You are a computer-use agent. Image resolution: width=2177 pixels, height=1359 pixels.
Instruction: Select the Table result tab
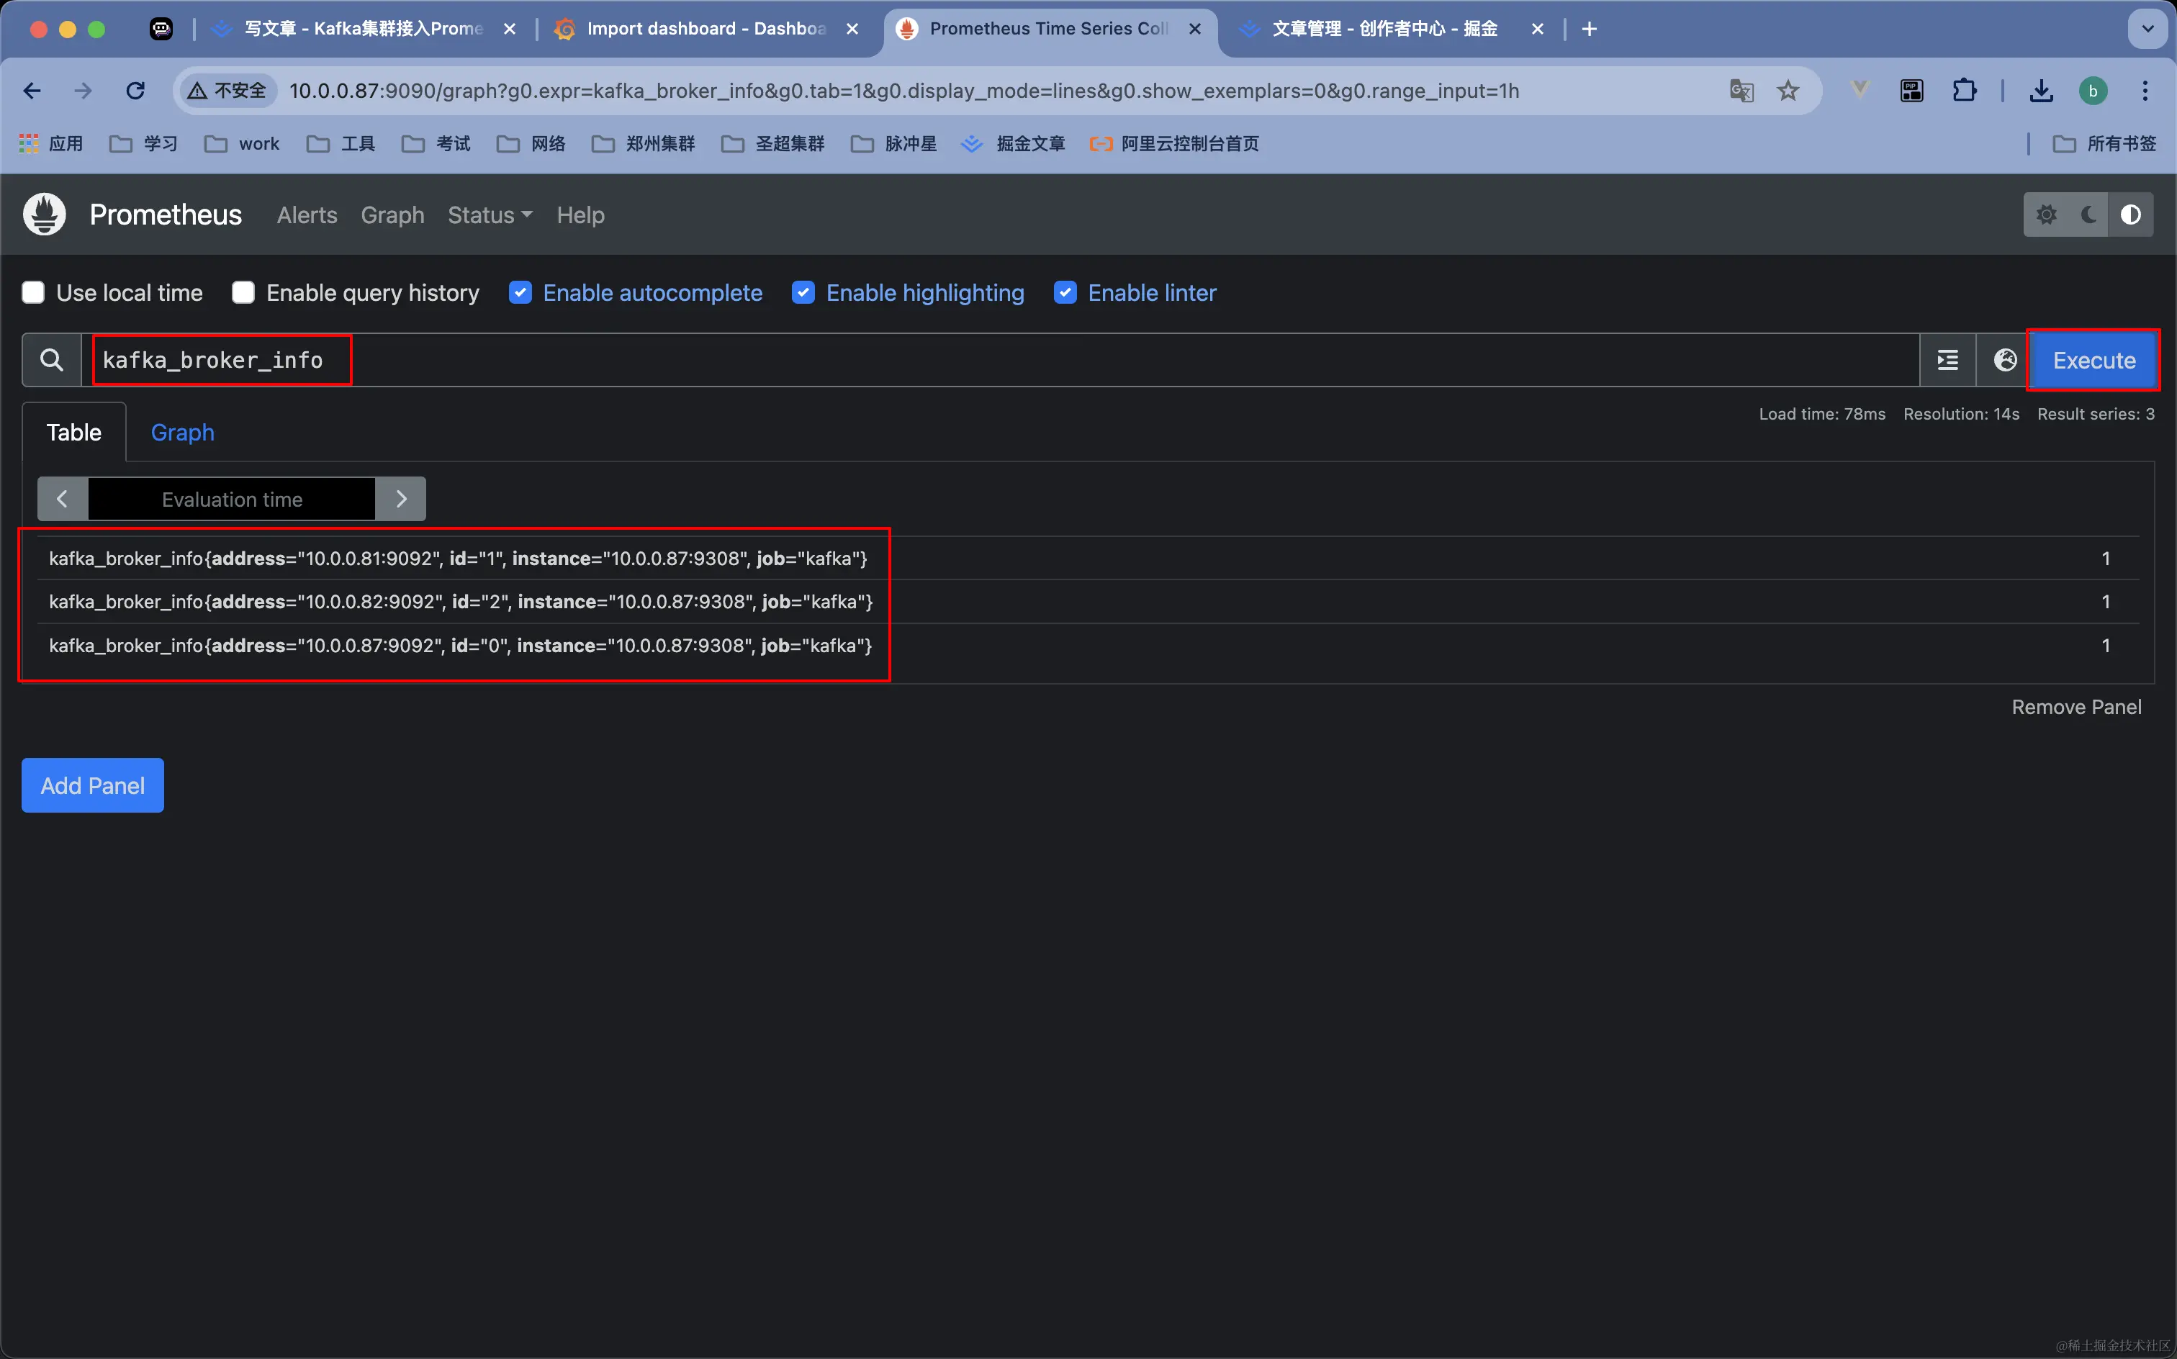(x=73, y=433)
